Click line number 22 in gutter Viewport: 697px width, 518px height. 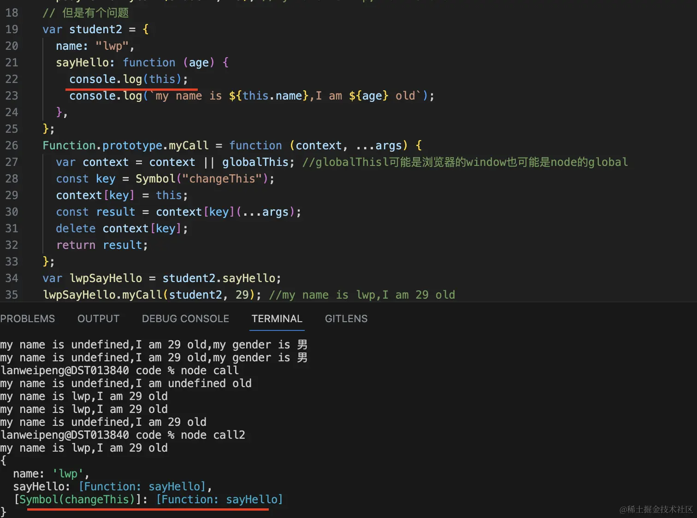tap(12, 79)
